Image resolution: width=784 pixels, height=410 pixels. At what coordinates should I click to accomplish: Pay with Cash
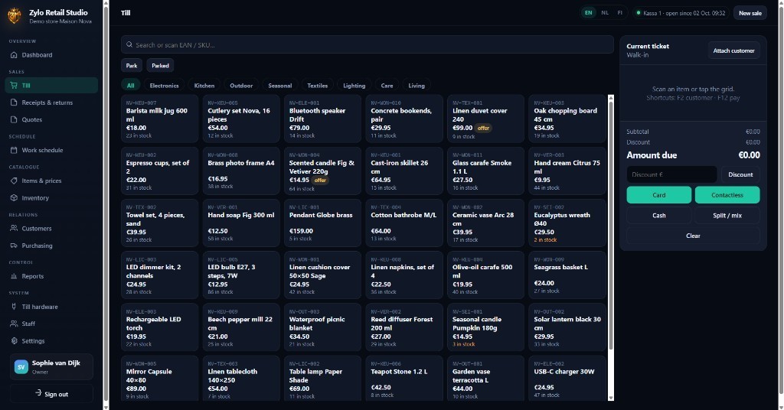[x=659, y=215]
